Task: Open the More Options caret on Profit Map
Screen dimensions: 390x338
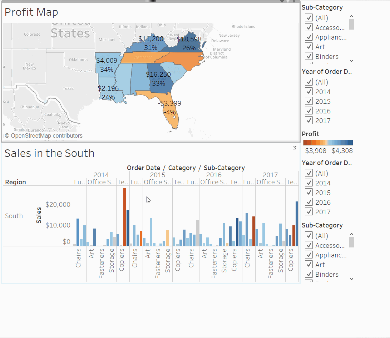Action: [x=282, y=1]
